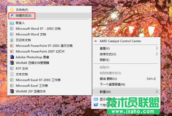Image resolution: width=172 pixels, height=116 pixels.
Task: Open the 新建(W) menu entry
Action: [126, 92]
